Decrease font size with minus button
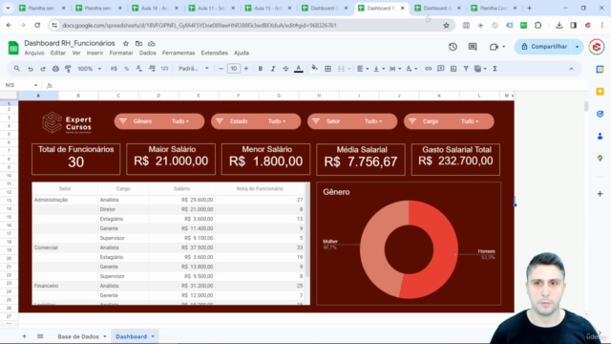Image resolution: width=611 pixels, height=344 pixels. click(221, 69)
